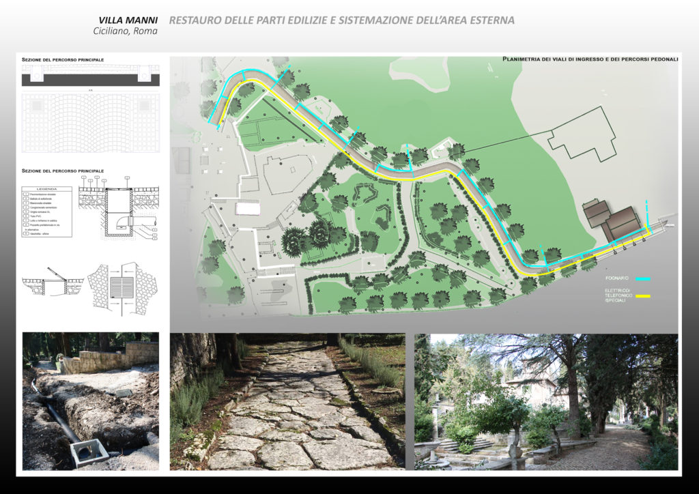
Task: Click the Ciciliano, Roma subtitle
Action: pyautogui.click(x=125, y=31)
